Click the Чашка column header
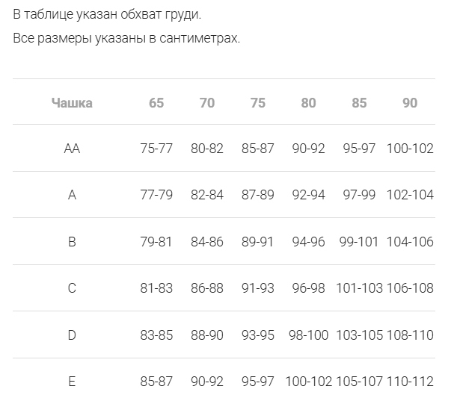The width and height of the screenshot is (460, 395). coord(72,103)
